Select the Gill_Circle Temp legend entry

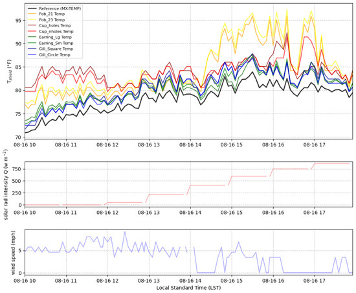(49, 54)
